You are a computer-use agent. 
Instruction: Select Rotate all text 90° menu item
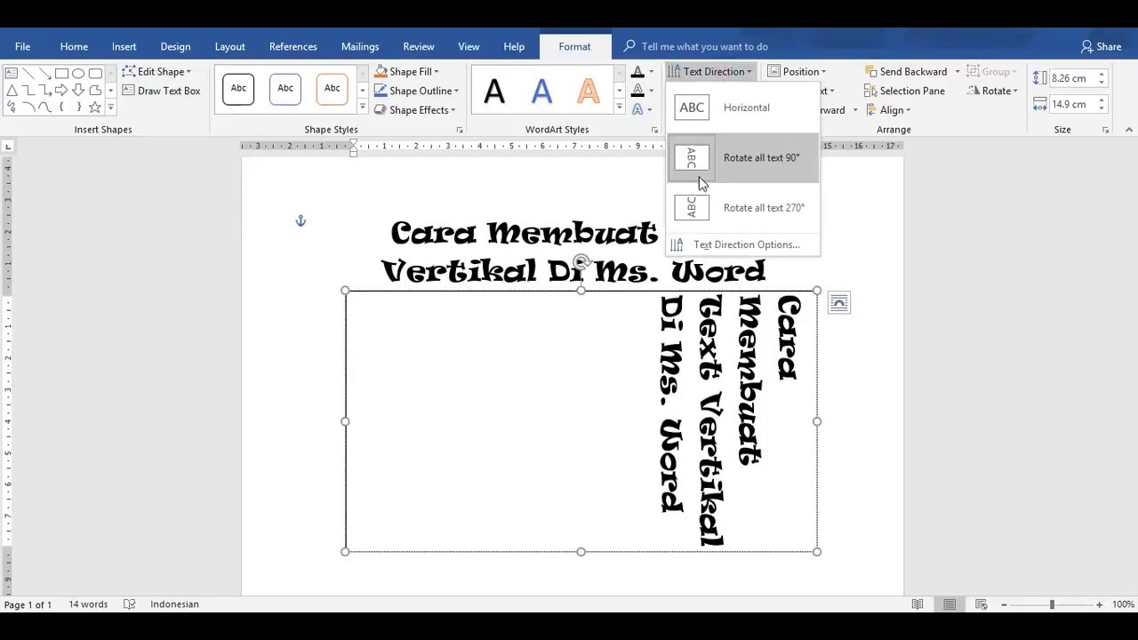[x=742, y=157]
